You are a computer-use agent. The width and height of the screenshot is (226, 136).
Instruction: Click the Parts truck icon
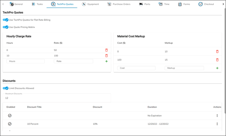point(141,4)
